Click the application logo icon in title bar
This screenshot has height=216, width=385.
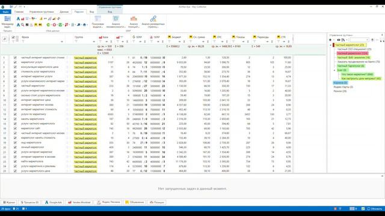pos(2,7)
